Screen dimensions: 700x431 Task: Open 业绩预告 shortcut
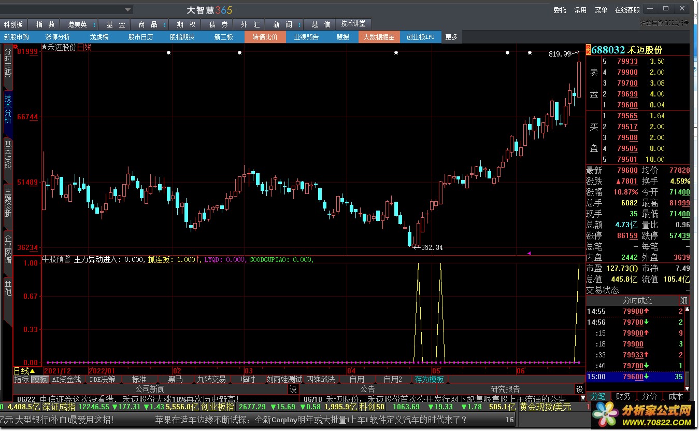(307, 37)
